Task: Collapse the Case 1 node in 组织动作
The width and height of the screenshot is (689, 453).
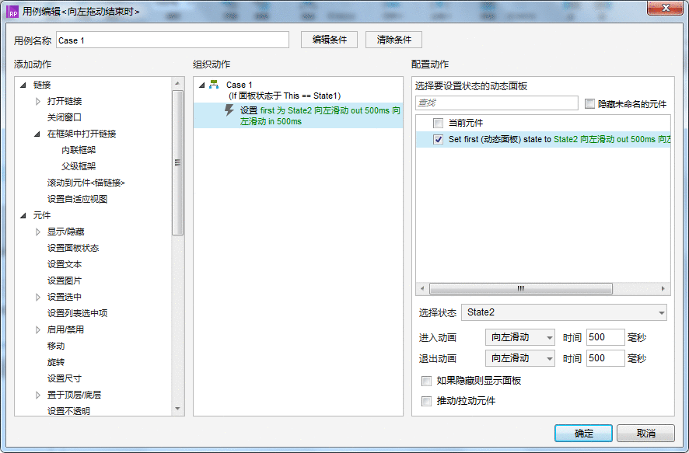Action: 202,85
